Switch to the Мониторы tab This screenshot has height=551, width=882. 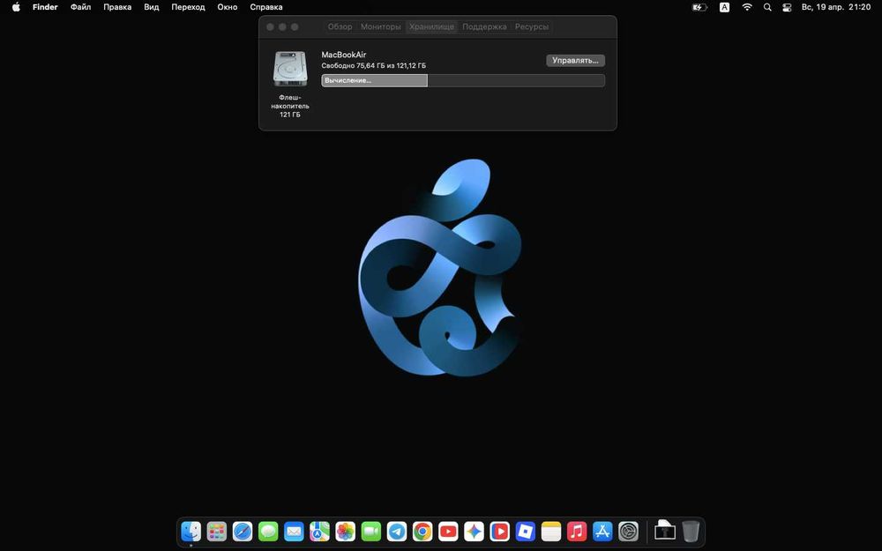pyautogui.click(x=381, y=26)
